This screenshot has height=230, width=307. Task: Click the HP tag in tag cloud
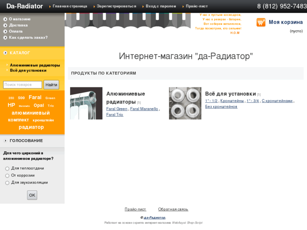(x=11, y=105)
